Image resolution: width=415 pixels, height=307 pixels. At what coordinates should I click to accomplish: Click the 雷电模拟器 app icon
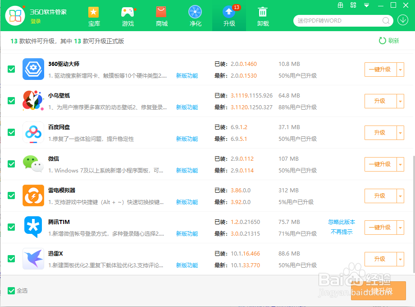coord(33,195)
